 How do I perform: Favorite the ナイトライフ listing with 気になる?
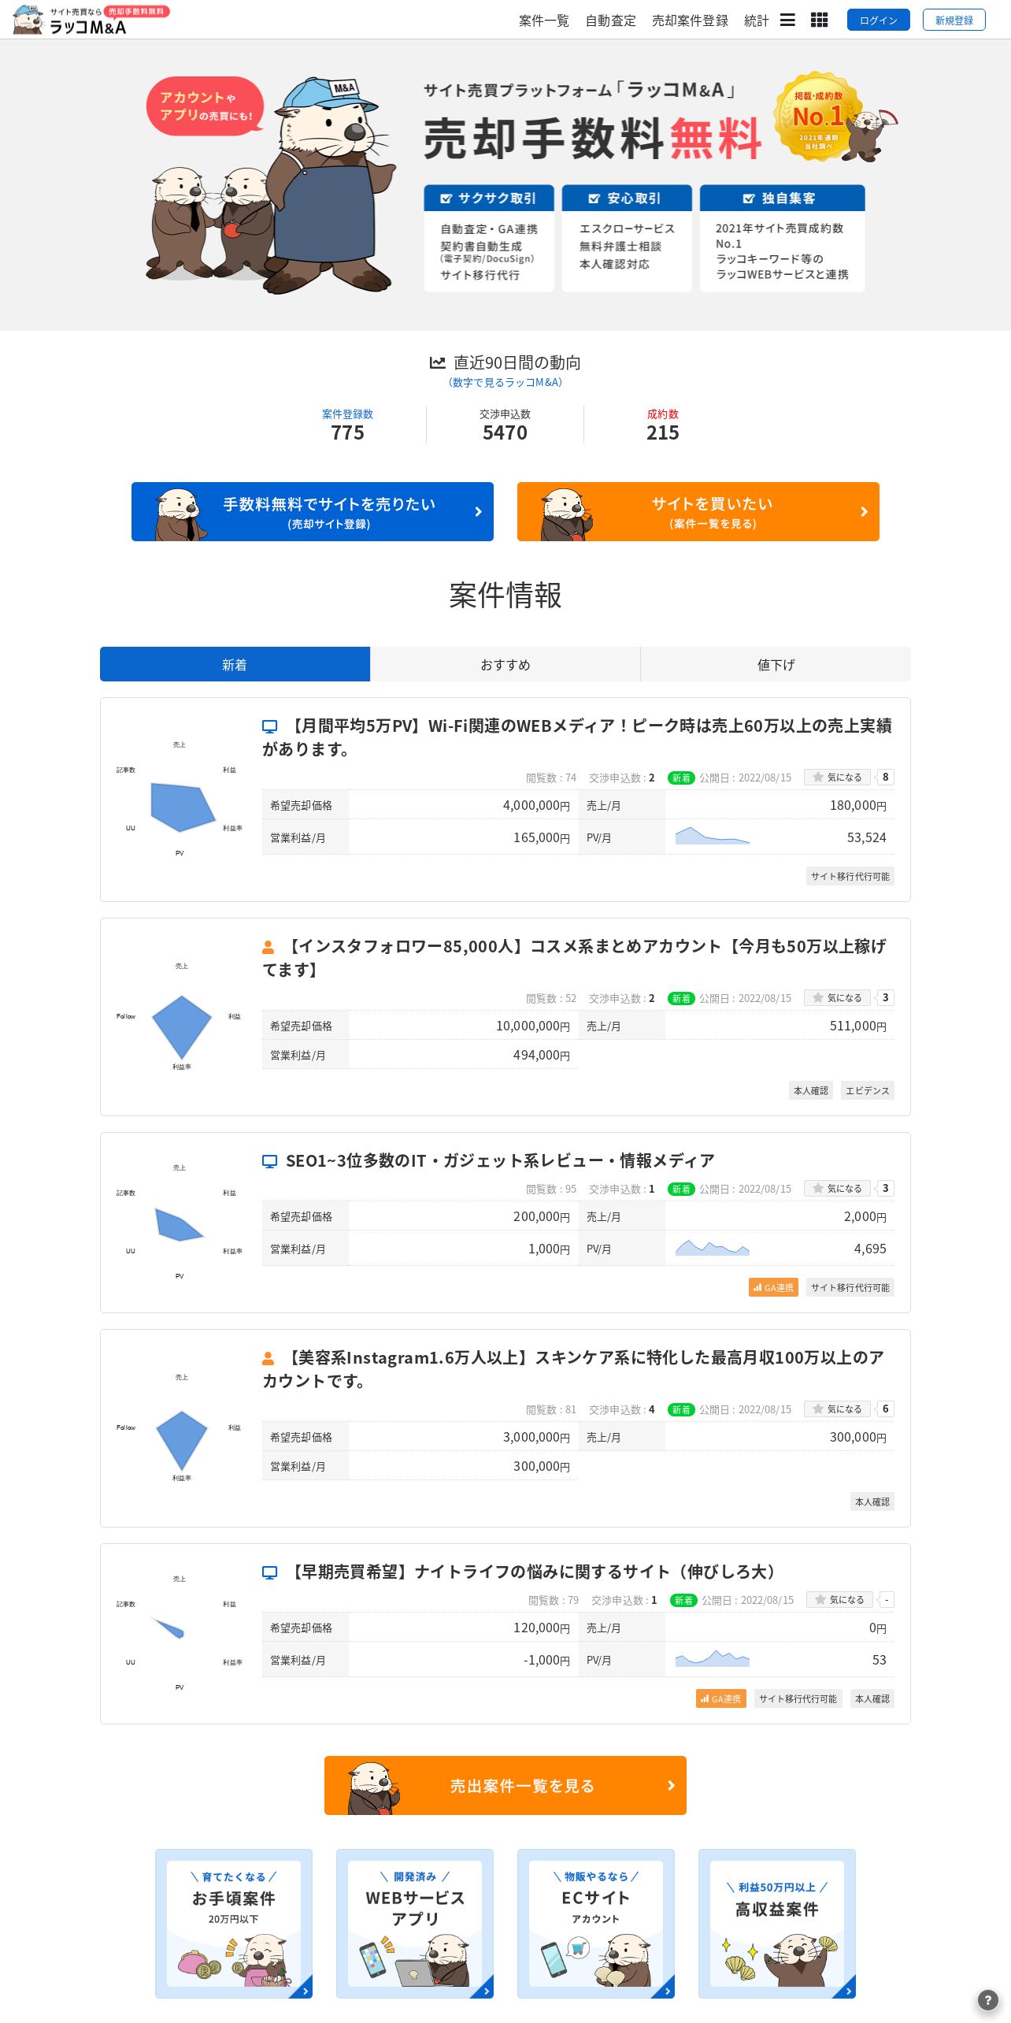pos(839,1600)
